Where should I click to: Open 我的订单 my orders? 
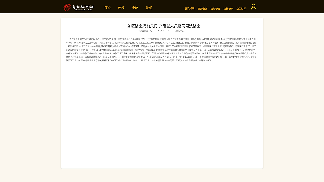pyautogui.click(x=241, y=9)
